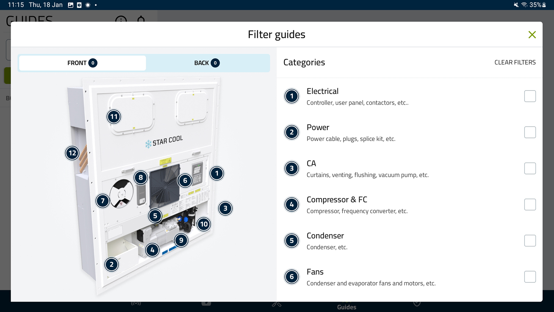554x312 pixels.
Task: Tap hotspot 5 on the unit diagram
Action: click(155, 216)
